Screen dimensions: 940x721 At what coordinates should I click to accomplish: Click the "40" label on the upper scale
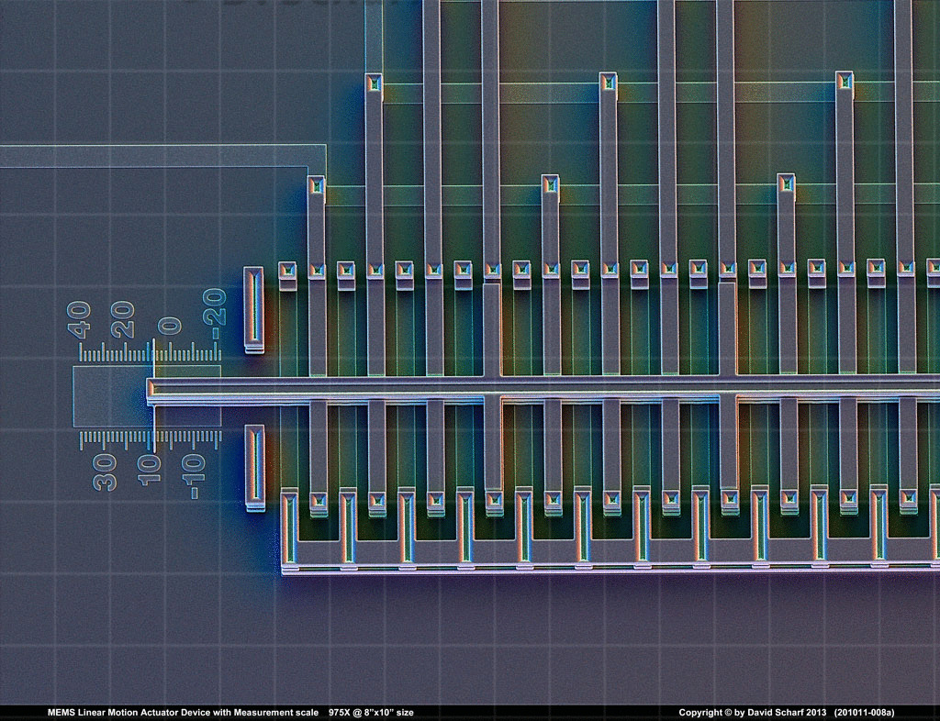click(x=81, y=320)
